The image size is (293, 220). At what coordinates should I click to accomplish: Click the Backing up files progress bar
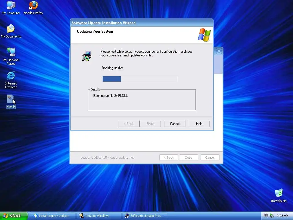tap(140, 79)
